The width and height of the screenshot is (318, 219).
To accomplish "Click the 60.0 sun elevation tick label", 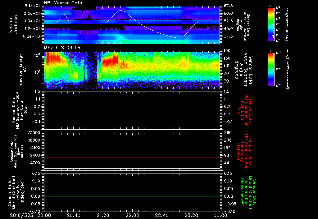I will tap(228, 13).
